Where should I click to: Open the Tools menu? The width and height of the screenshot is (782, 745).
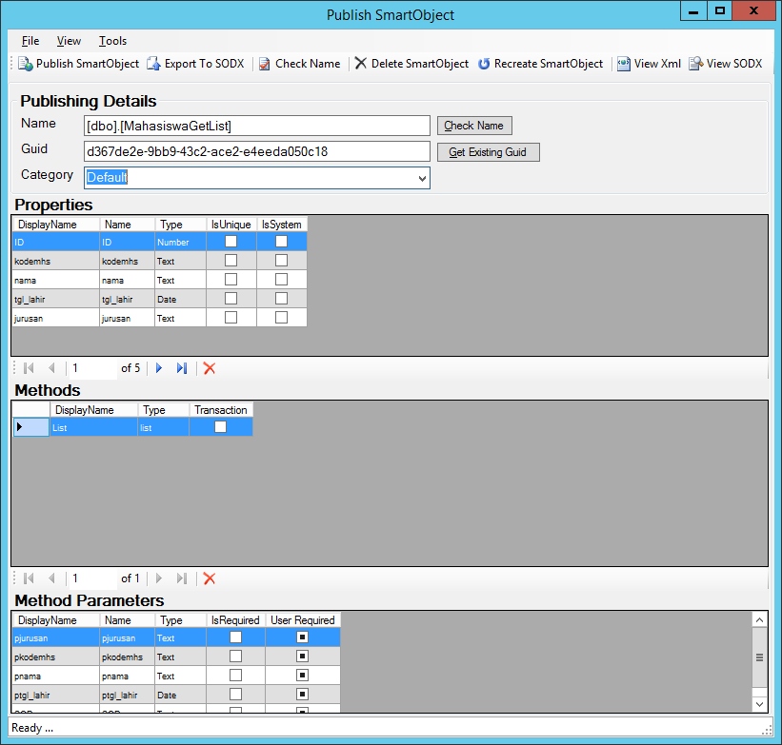[x=112, y=41]
